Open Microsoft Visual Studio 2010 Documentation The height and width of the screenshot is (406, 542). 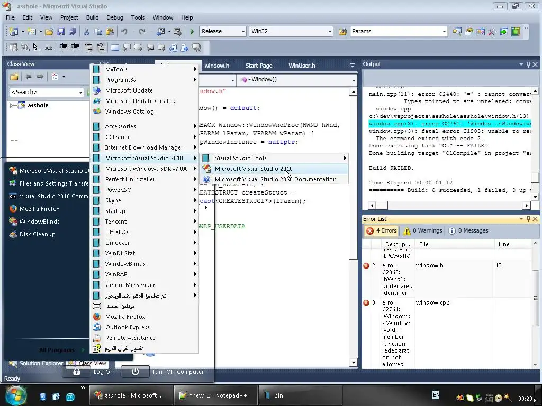tap(275, 179)
